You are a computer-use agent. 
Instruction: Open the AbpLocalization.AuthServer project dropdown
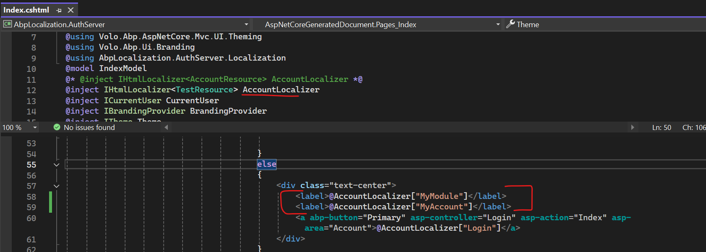(x=246, y=25)
